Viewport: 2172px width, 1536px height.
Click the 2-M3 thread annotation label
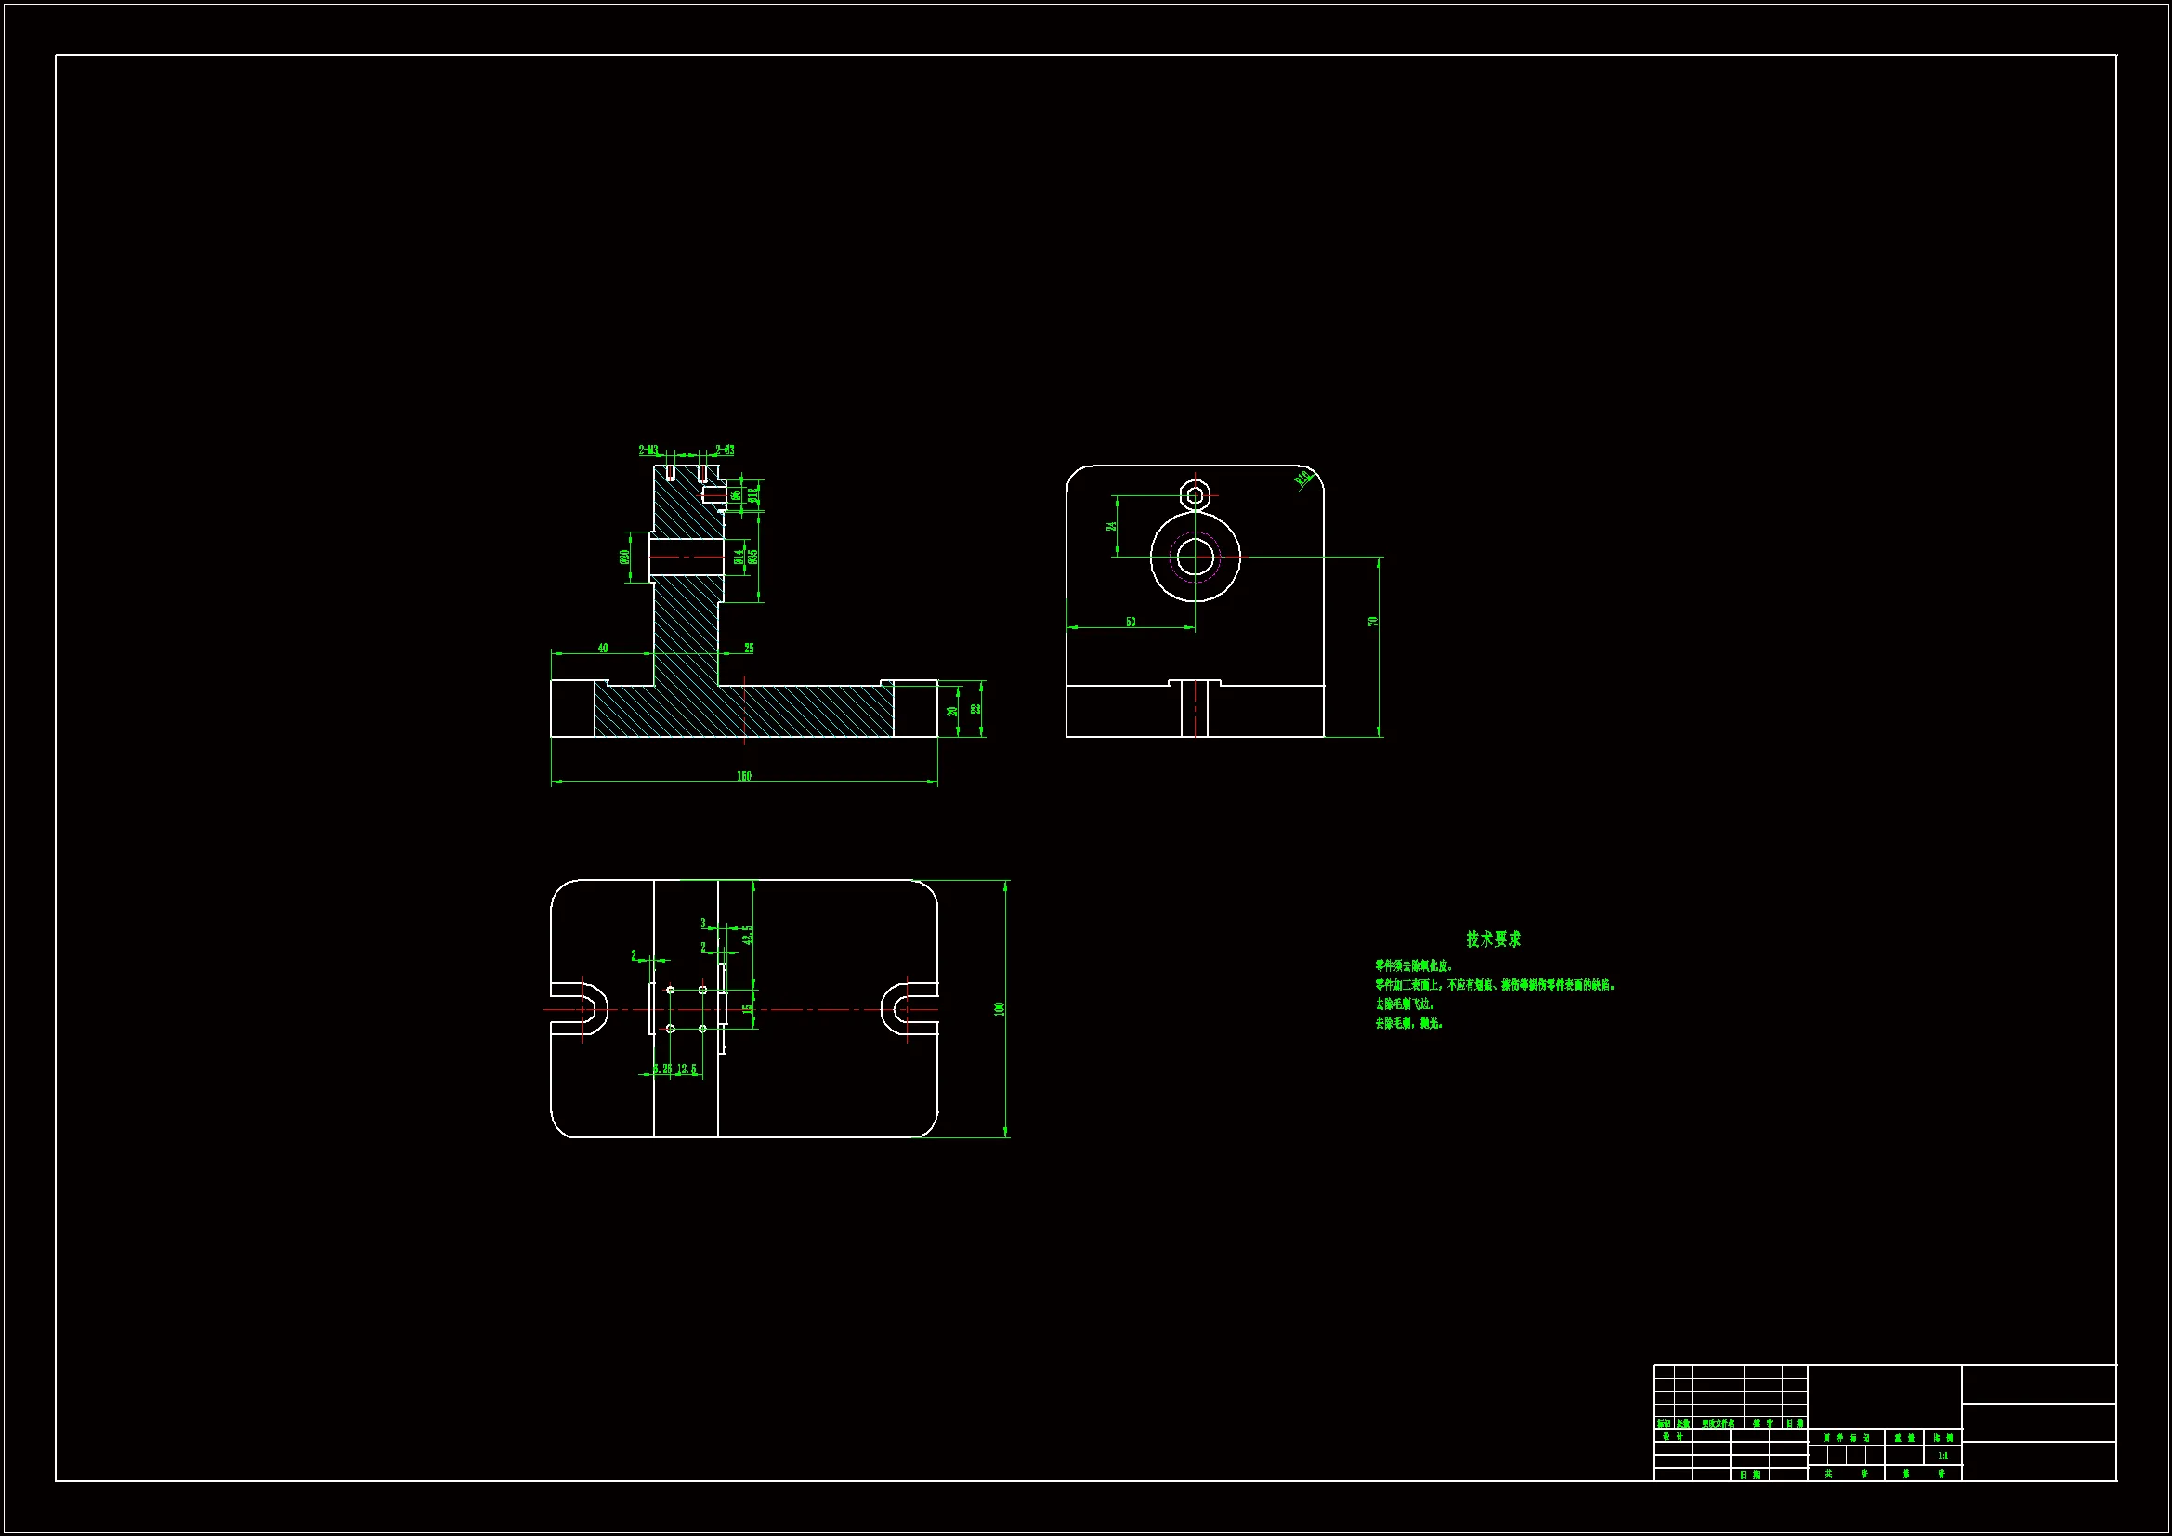[648, 451]
